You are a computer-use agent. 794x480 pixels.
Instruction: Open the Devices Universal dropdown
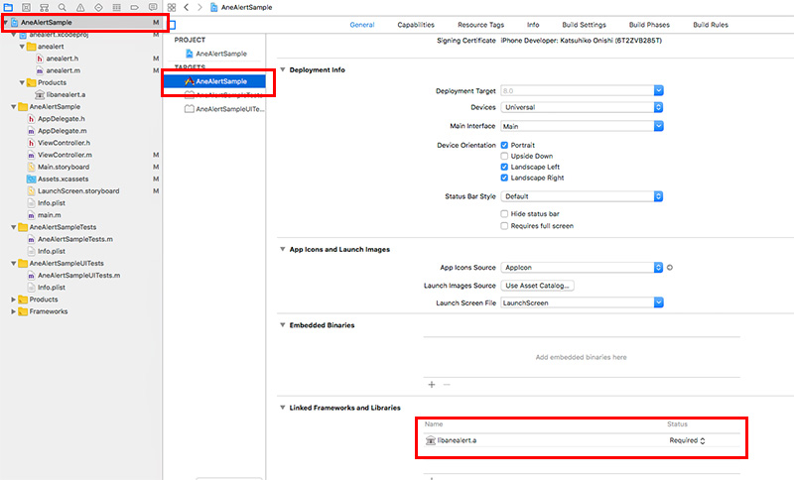(x=582, y=107)
